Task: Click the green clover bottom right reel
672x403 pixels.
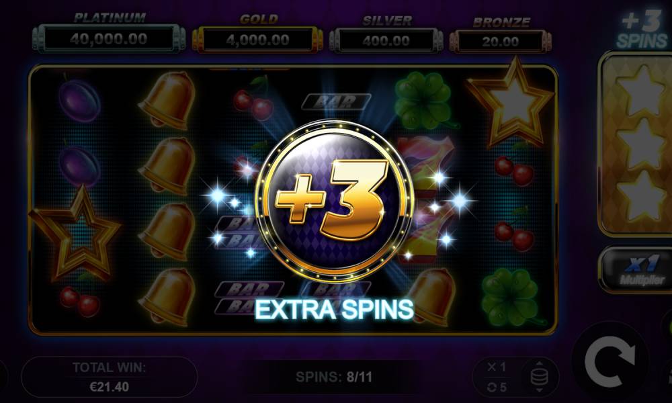Action: click(x=510, y=296)
